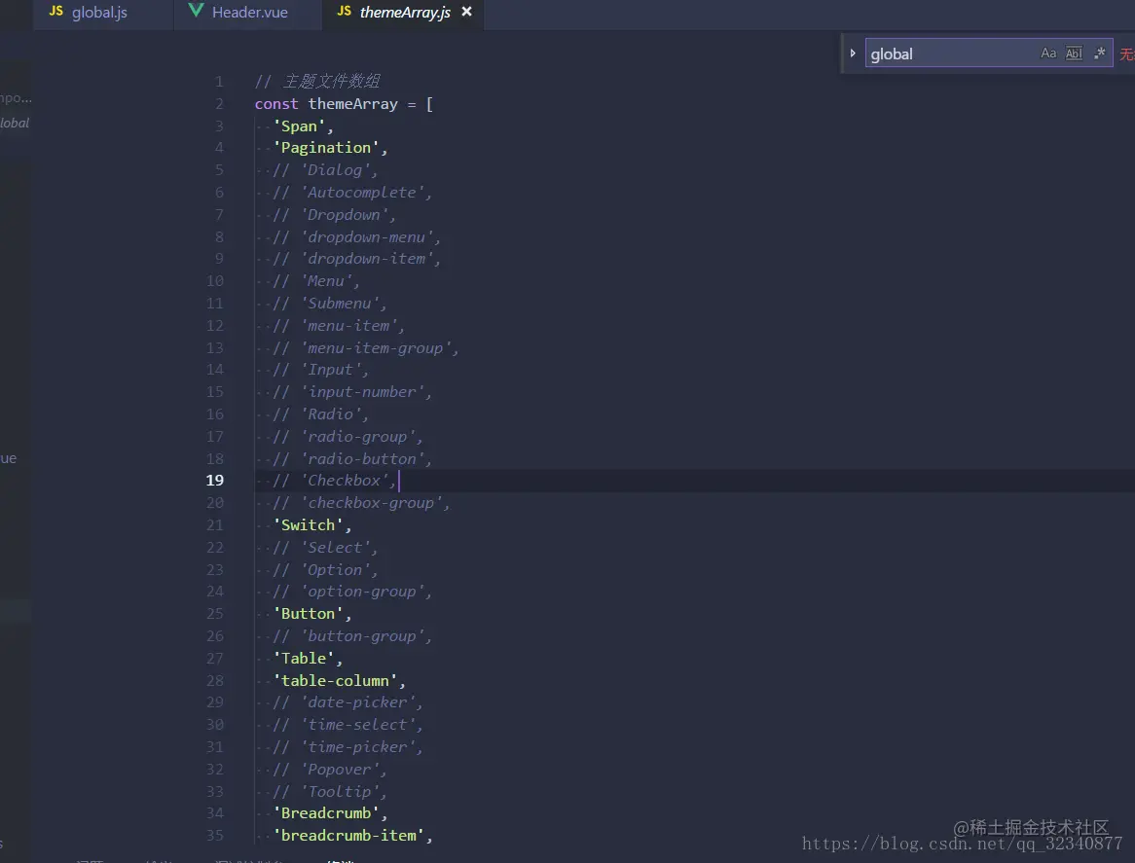Switch to the Header.vue tab

point(249,13)
